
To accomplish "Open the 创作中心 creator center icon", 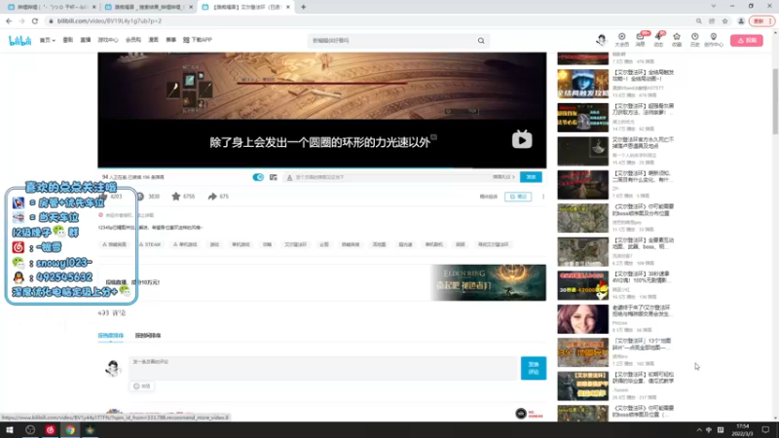I will (x=714, y=40).
